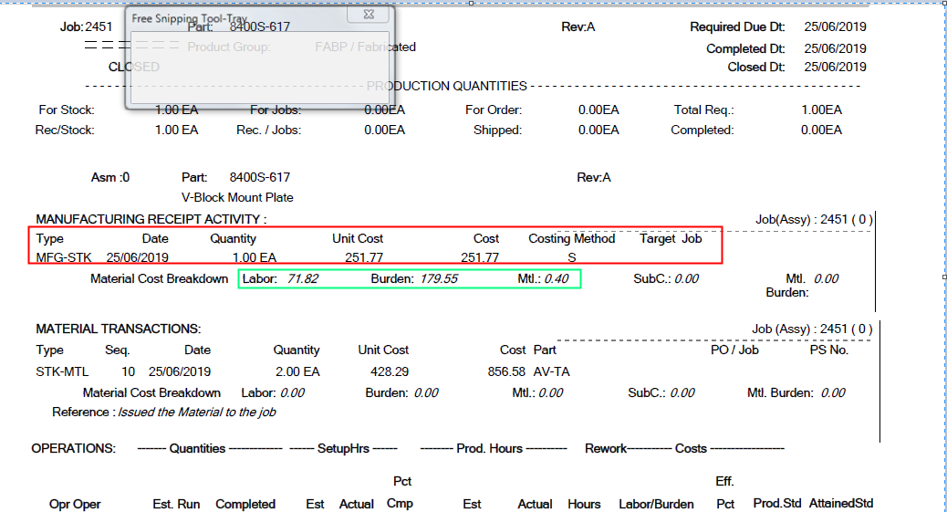The image size is (947, 512).
Task: Click the Total Req. label
Action: coord(704,110)
